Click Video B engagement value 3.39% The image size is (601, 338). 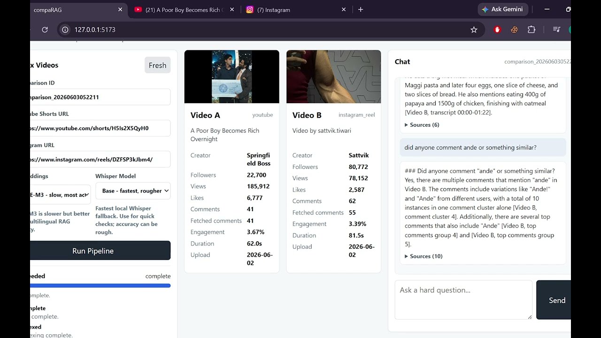tap(357, 224)
